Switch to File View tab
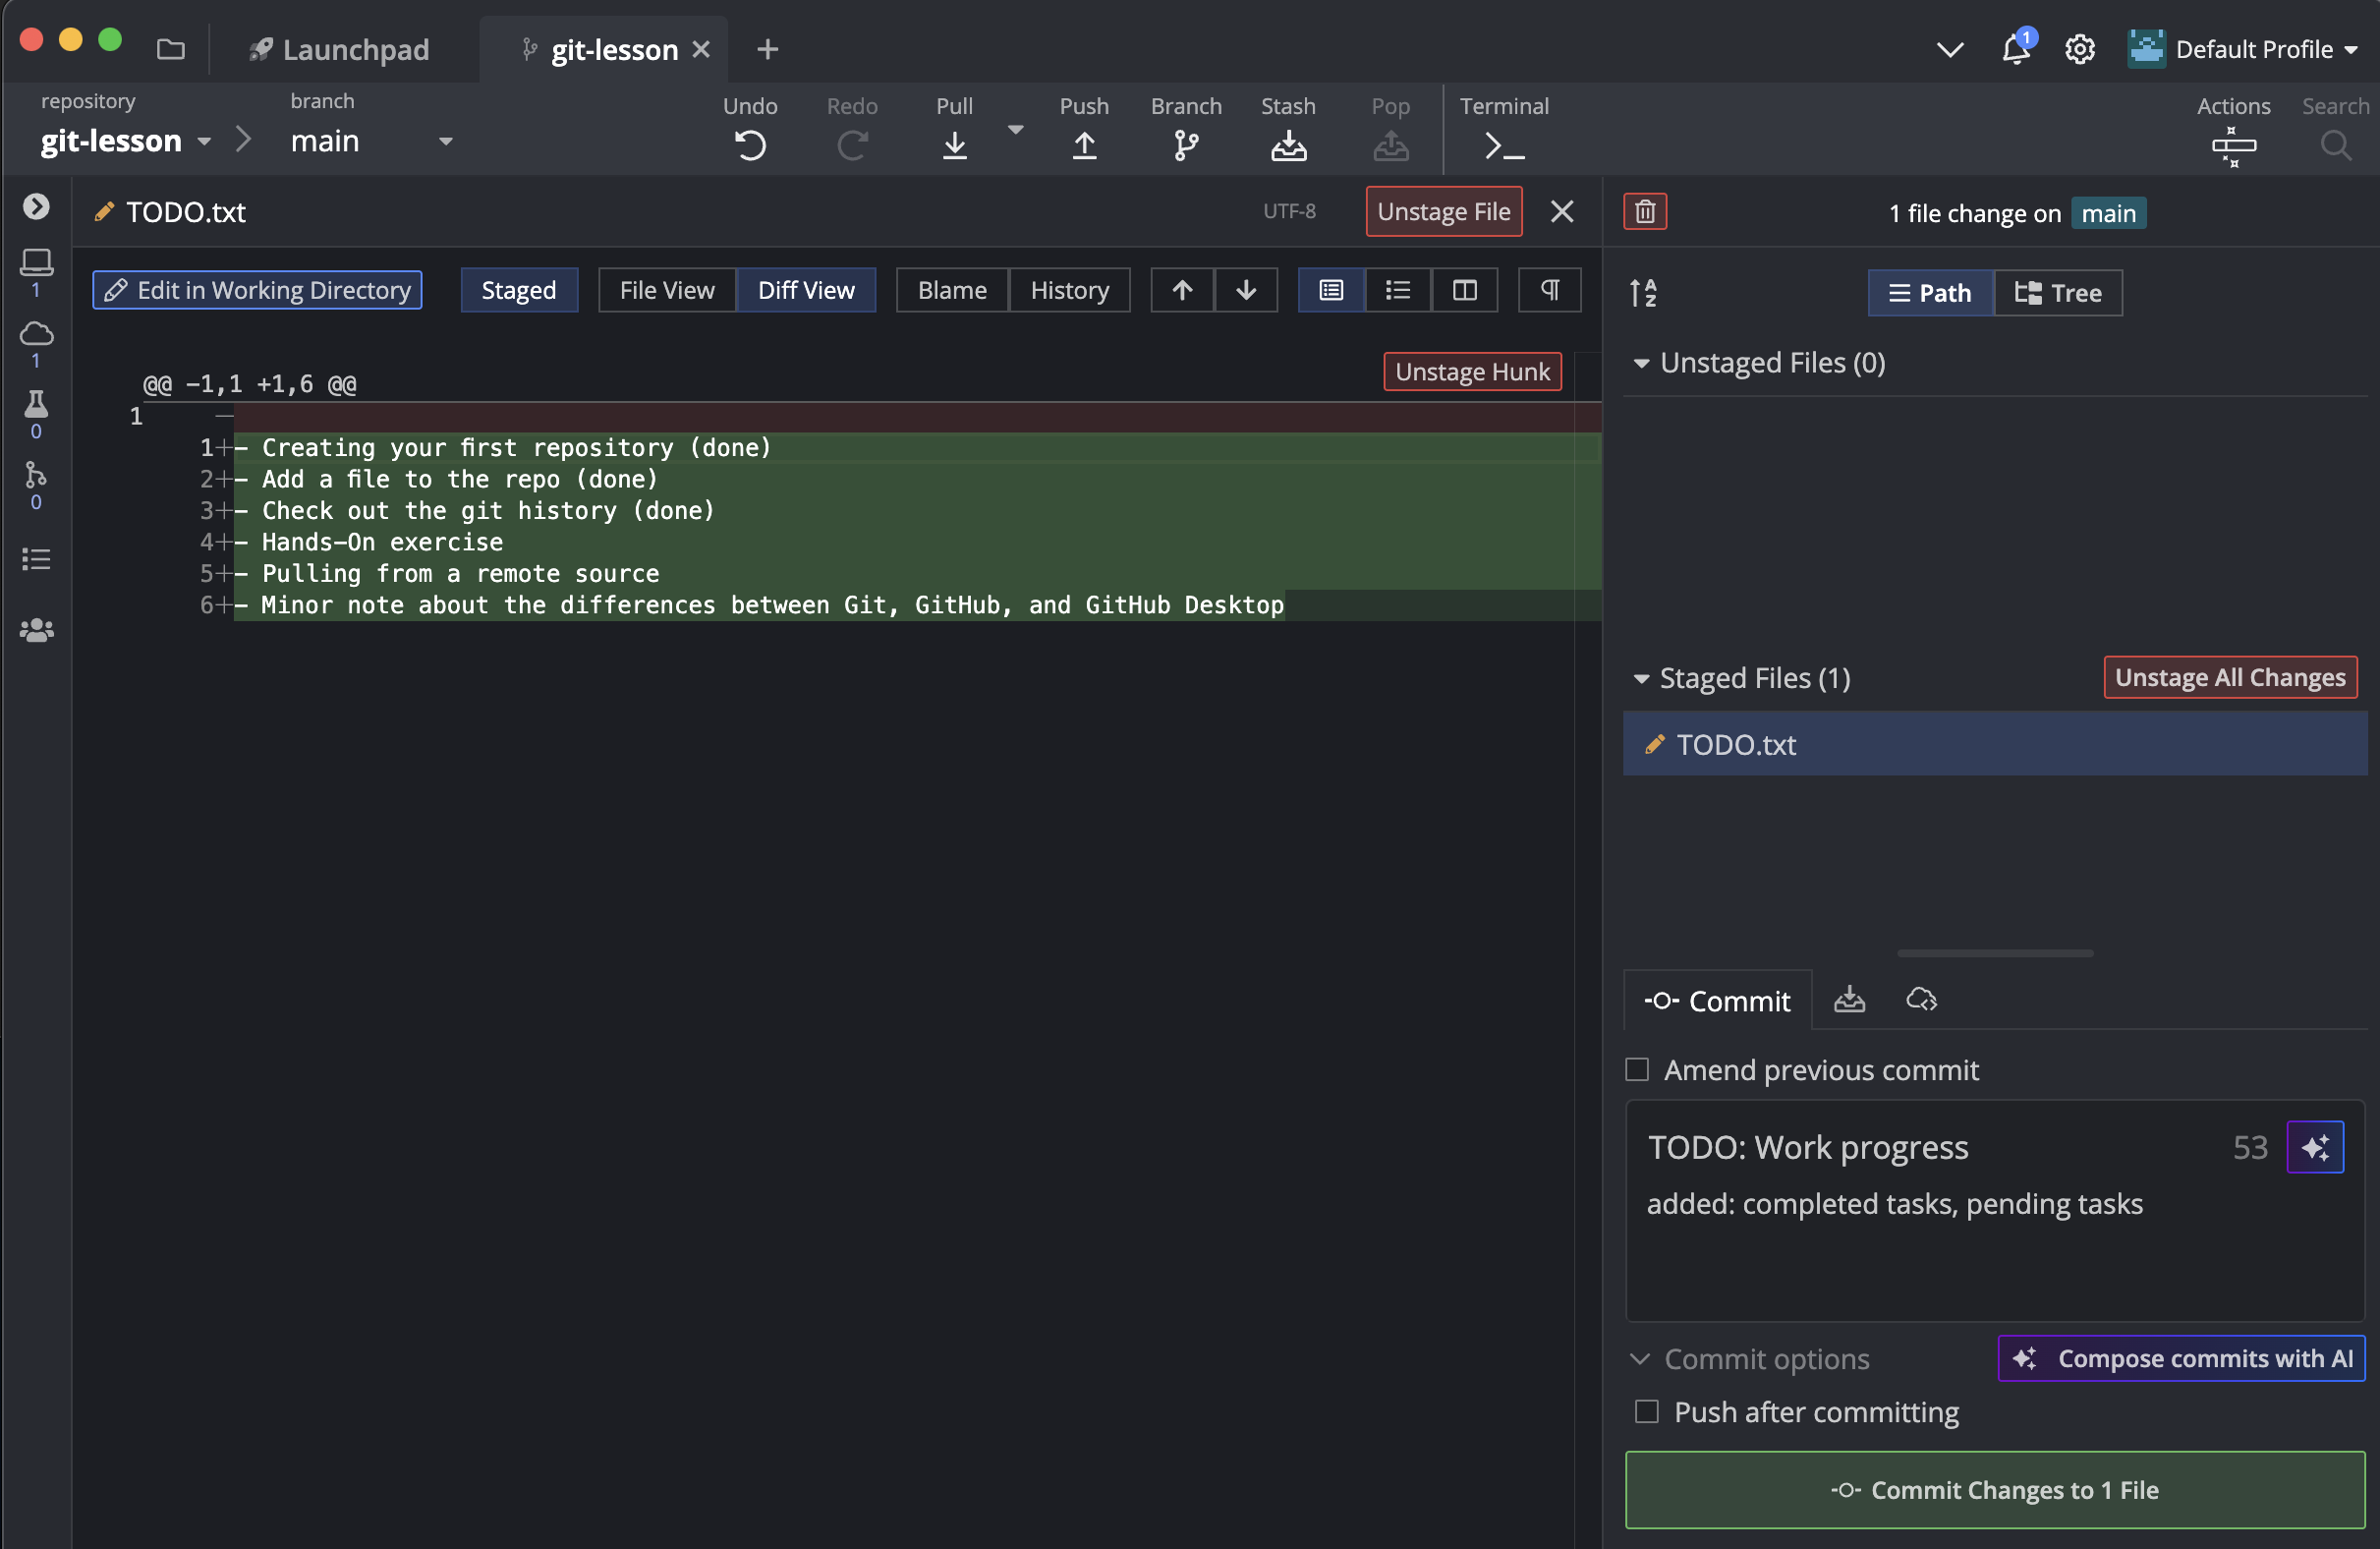This screenshot has width=2380, height=1549. pos(667,290)
